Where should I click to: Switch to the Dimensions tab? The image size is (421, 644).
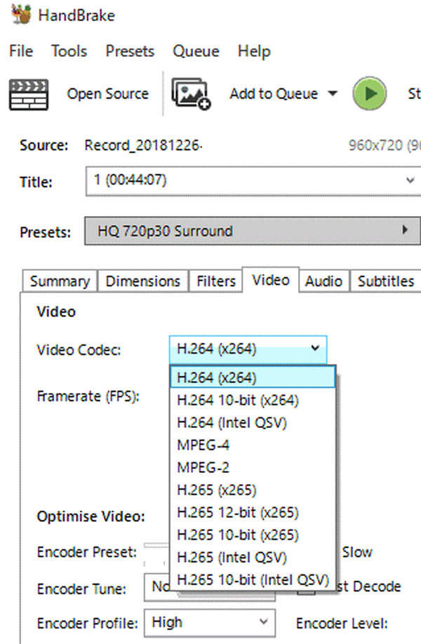(x=142, y=281)
